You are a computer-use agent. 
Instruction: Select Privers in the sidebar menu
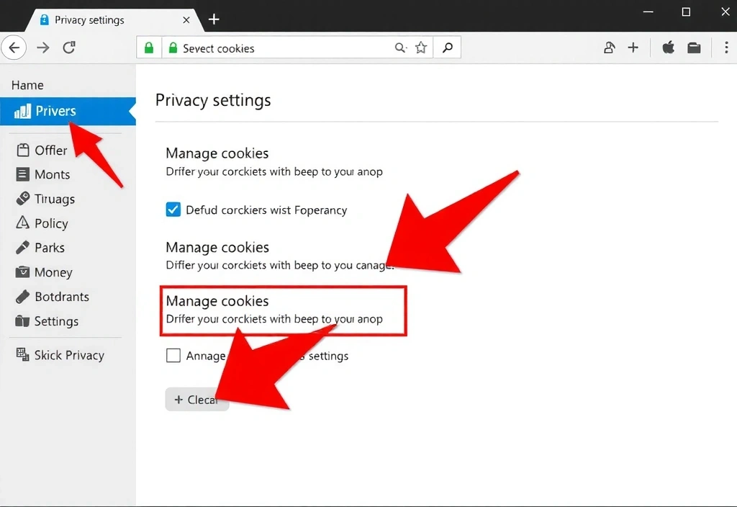point(54,111)
